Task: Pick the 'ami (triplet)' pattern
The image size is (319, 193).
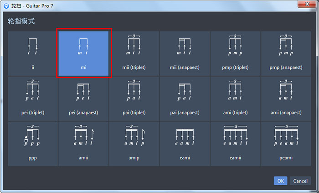Action: tap(235, 99)
